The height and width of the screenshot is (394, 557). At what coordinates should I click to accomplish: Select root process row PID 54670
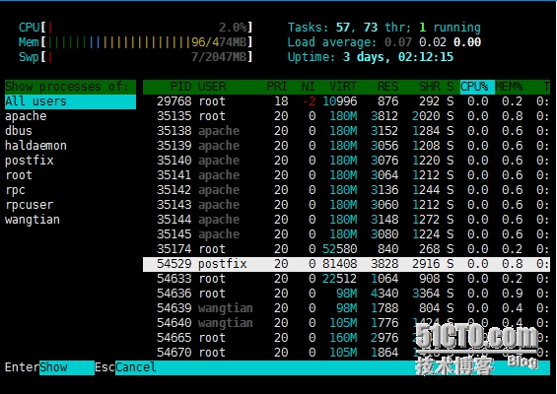pos(346,353)
